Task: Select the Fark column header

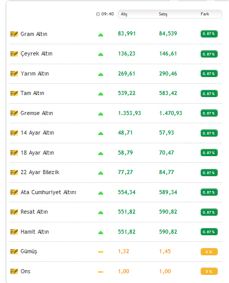Action: click(205, 14)
